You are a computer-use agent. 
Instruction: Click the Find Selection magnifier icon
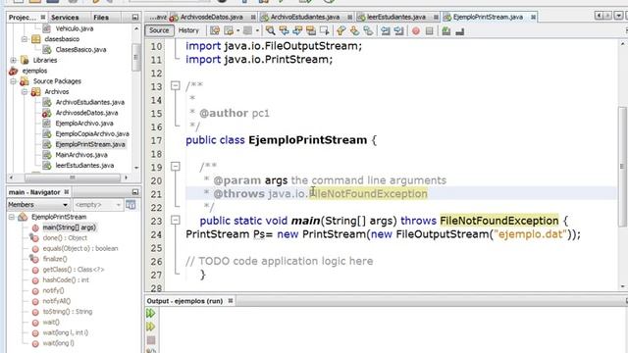[271, 30]
